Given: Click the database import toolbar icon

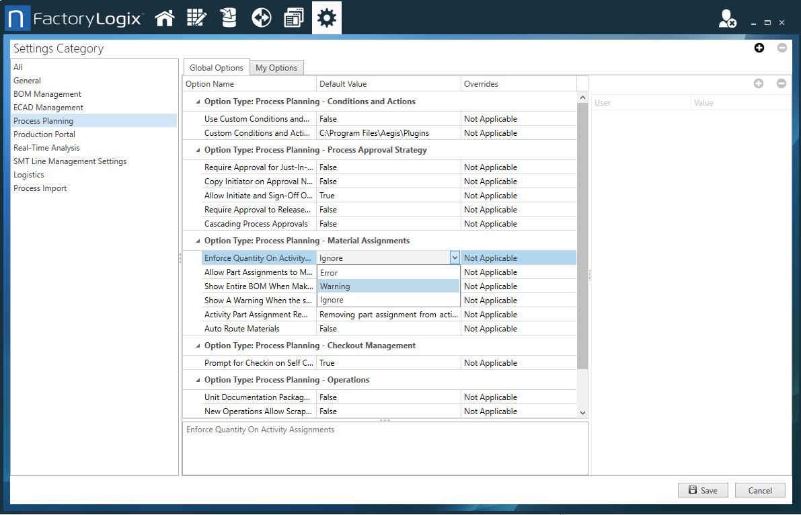Looking at the screenshot, I should 229,17.
